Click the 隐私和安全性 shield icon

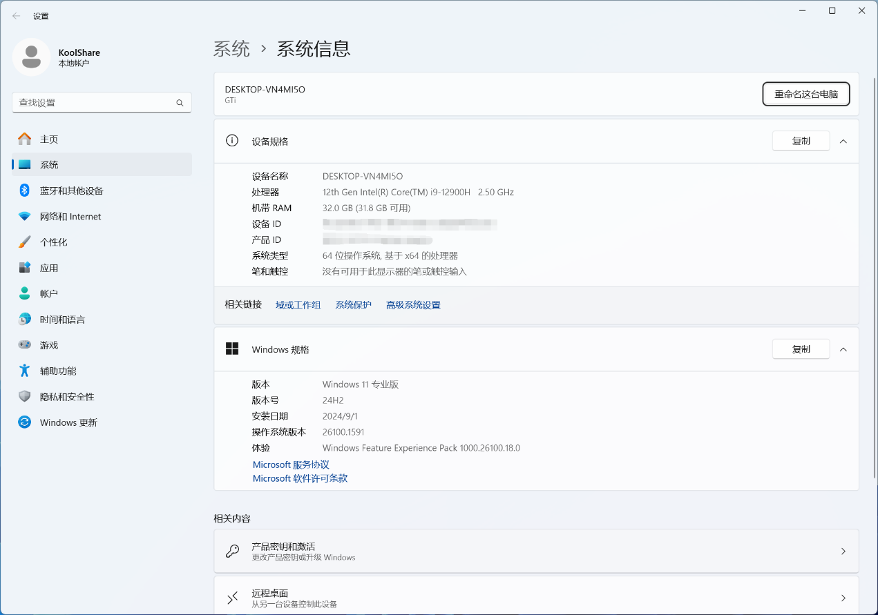(25, 397)
